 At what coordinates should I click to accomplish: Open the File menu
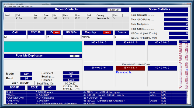(5, 6)
